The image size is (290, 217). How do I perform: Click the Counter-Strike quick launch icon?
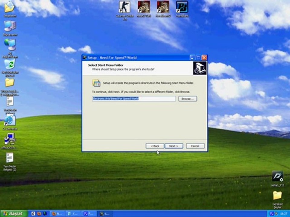33,214
